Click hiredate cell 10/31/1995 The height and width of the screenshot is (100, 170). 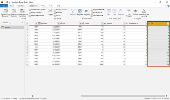(49, 36)
